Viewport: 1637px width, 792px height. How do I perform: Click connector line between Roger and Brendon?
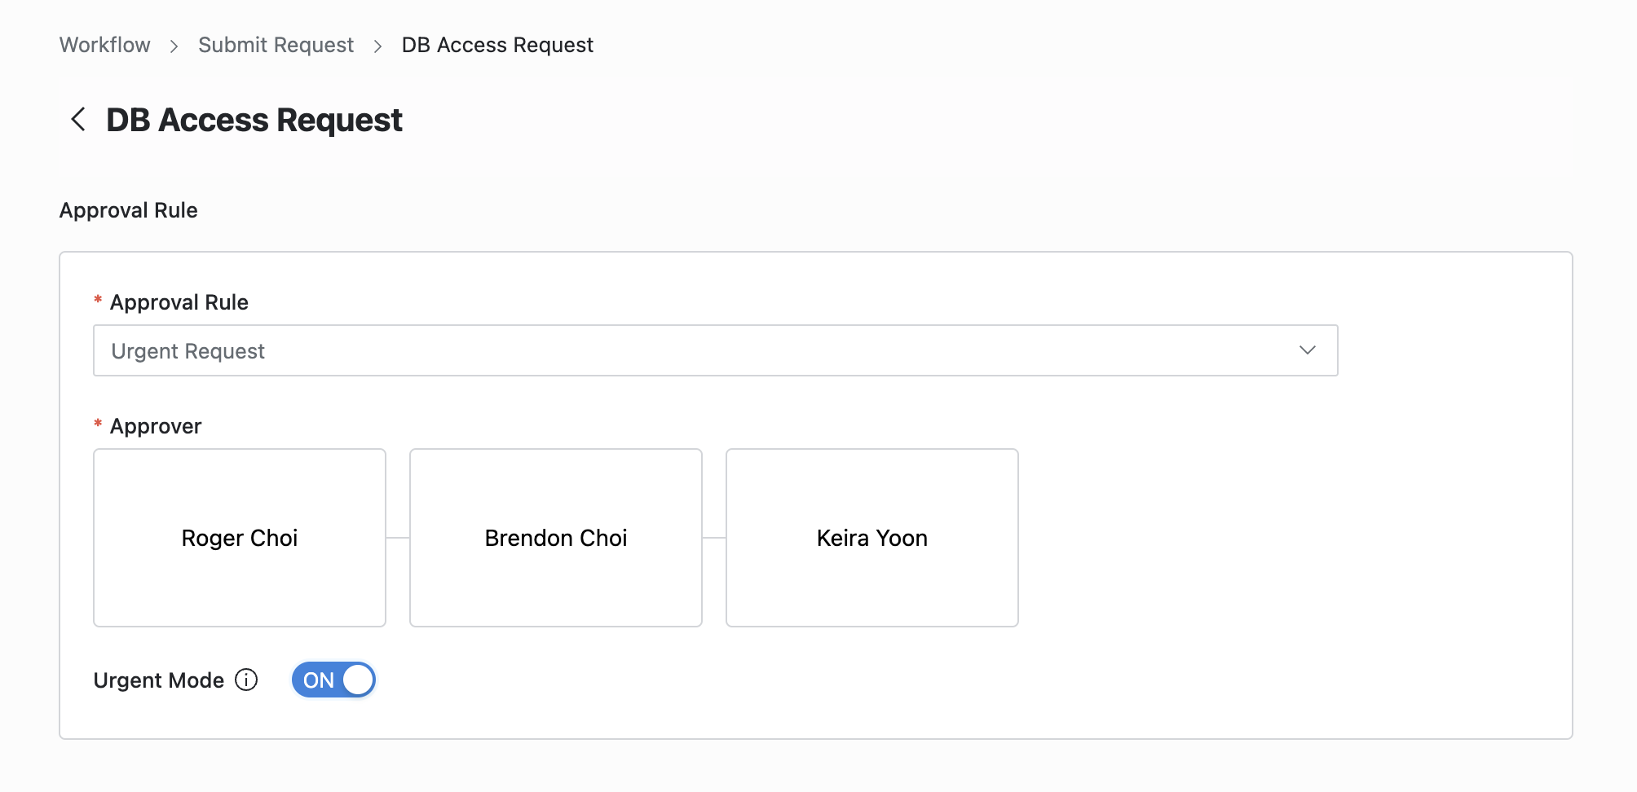(x=398, y=538)
